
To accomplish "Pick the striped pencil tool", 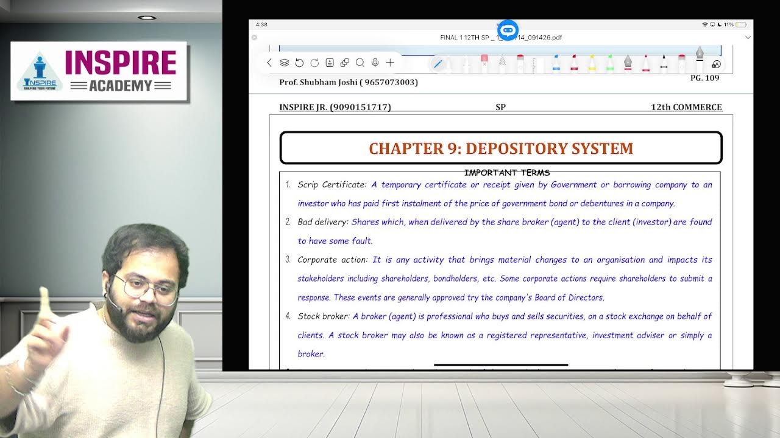I will point(502,63).
